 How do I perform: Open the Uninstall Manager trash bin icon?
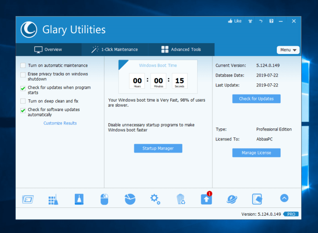tap(181, 199)
